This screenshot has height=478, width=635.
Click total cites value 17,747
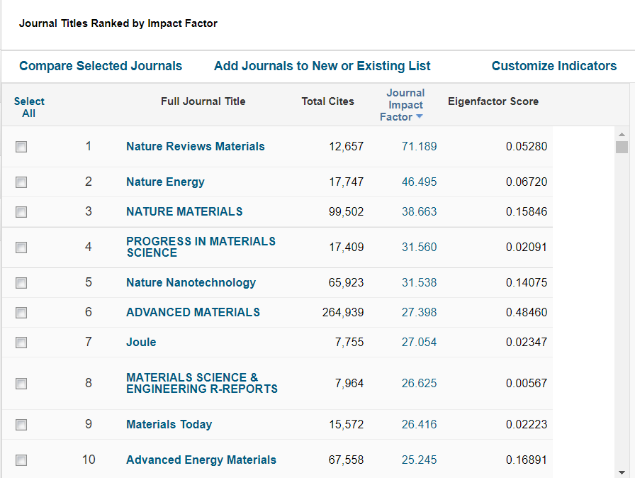(x=347, y=182)
